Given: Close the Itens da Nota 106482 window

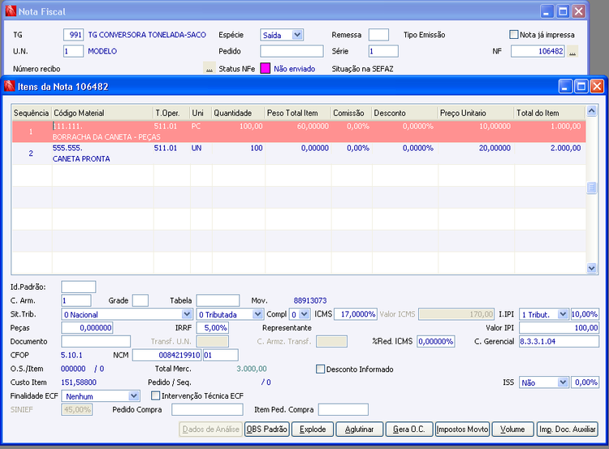Looking at the screenshot, I should [597, 86].
